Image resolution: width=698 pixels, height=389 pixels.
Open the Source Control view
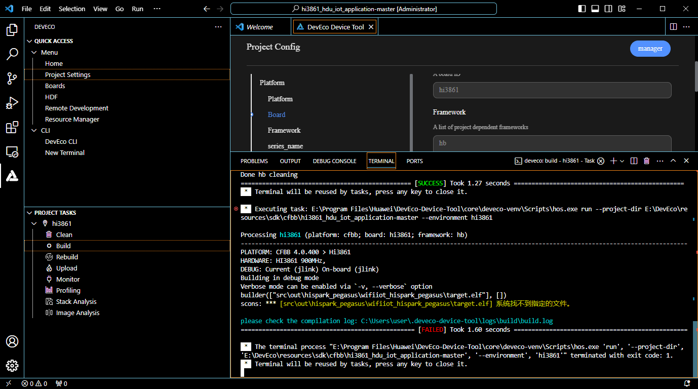coord(12,79)
